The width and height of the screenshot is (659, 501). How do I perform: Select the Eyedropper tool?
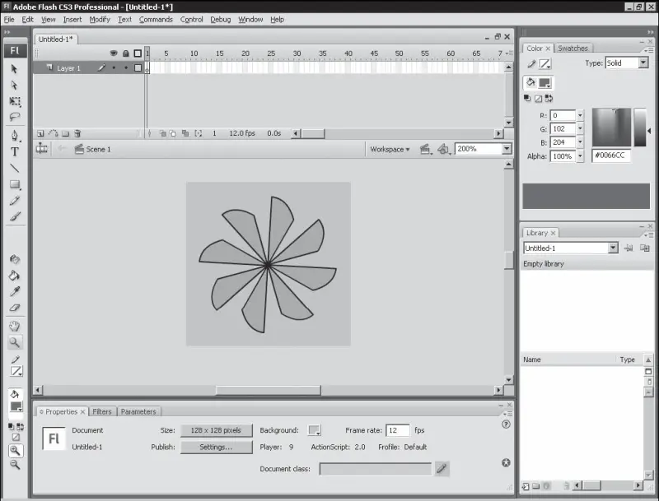click(15, 291)
